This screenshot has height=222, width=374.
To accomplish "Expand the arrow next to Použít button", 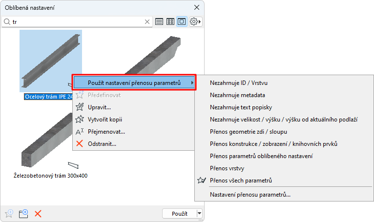I will tap(199, 213).
